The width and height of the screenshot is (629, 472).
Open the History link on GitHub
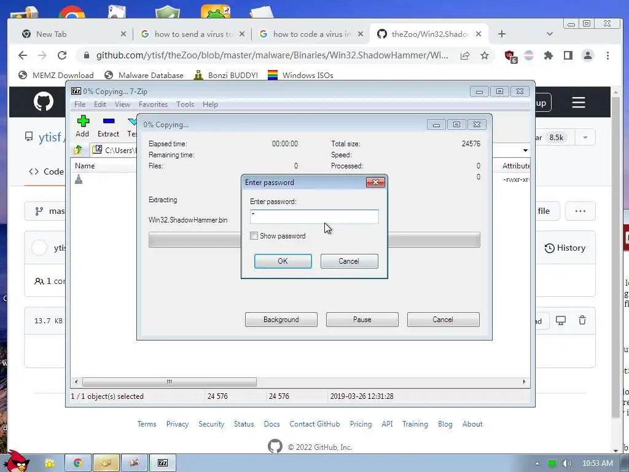click(565, 248)
